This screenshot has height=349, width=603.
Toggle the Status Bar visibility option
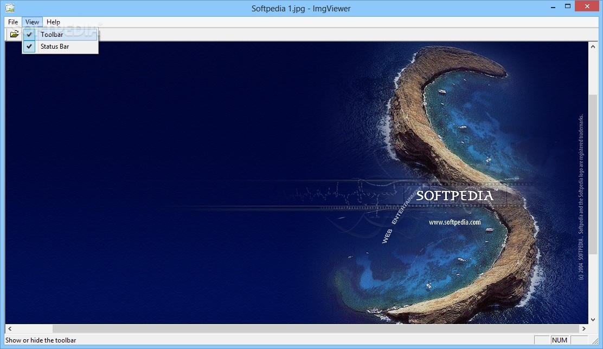pyautogui.click(x=60, y=47)
